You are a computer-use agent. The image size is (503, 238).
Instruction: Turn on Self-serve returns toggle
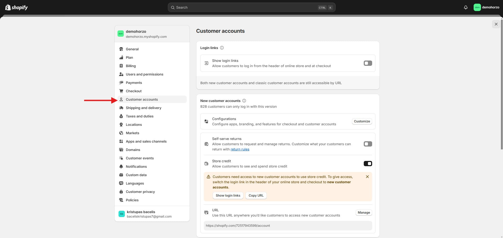pyautogui.click(x=368, y=144)
